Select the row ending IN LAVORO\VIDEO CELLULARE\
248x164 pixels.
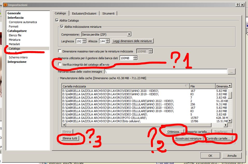pyautogui.click(x=145, y=114)
